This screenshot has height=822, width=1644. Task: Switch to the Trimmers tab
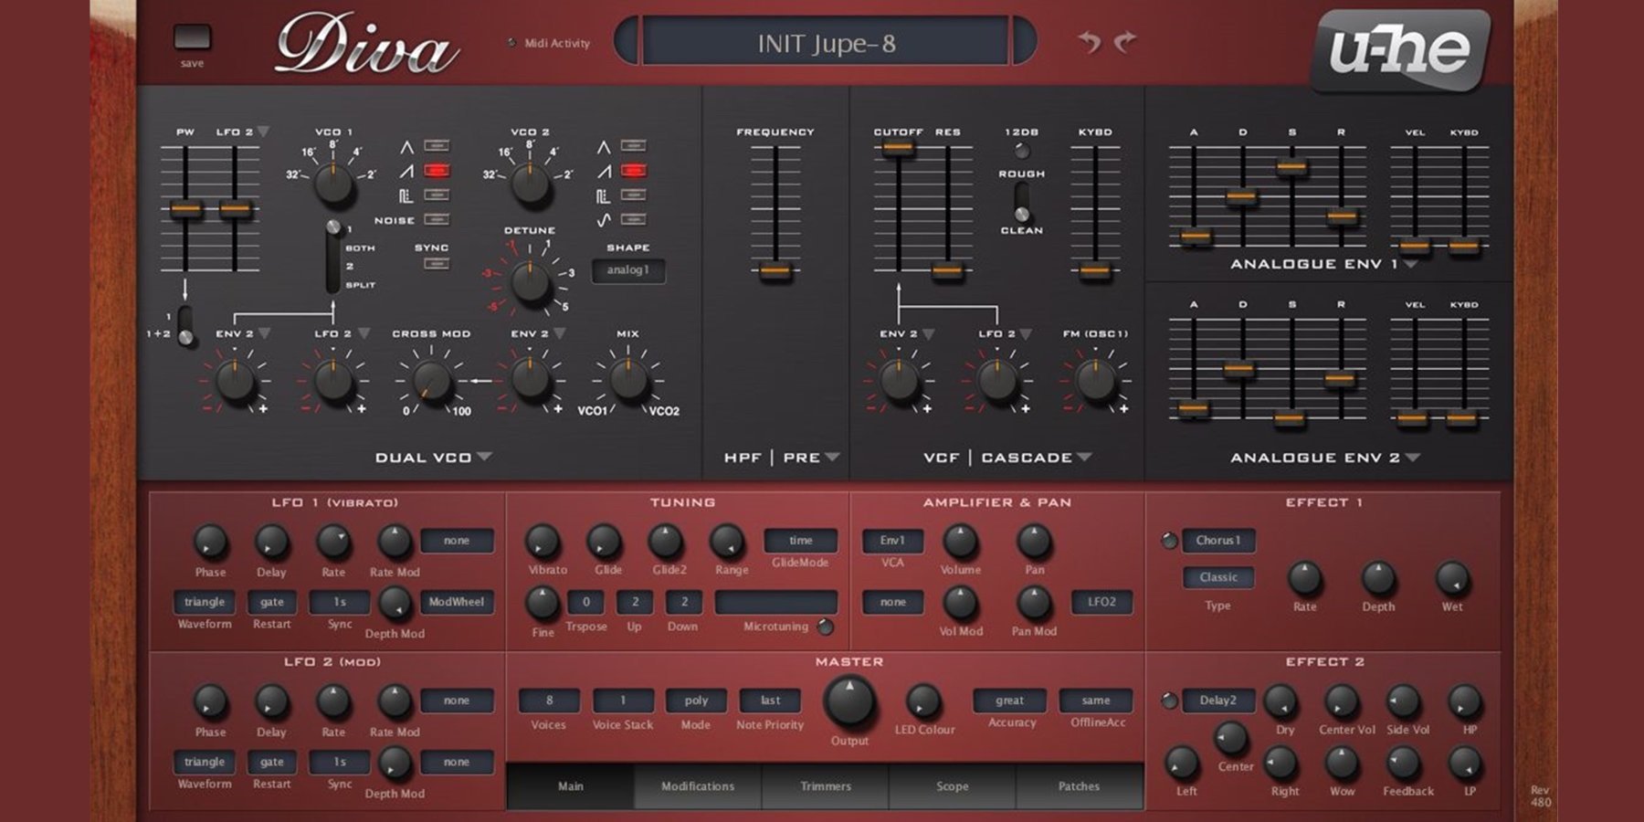[826, 786]
